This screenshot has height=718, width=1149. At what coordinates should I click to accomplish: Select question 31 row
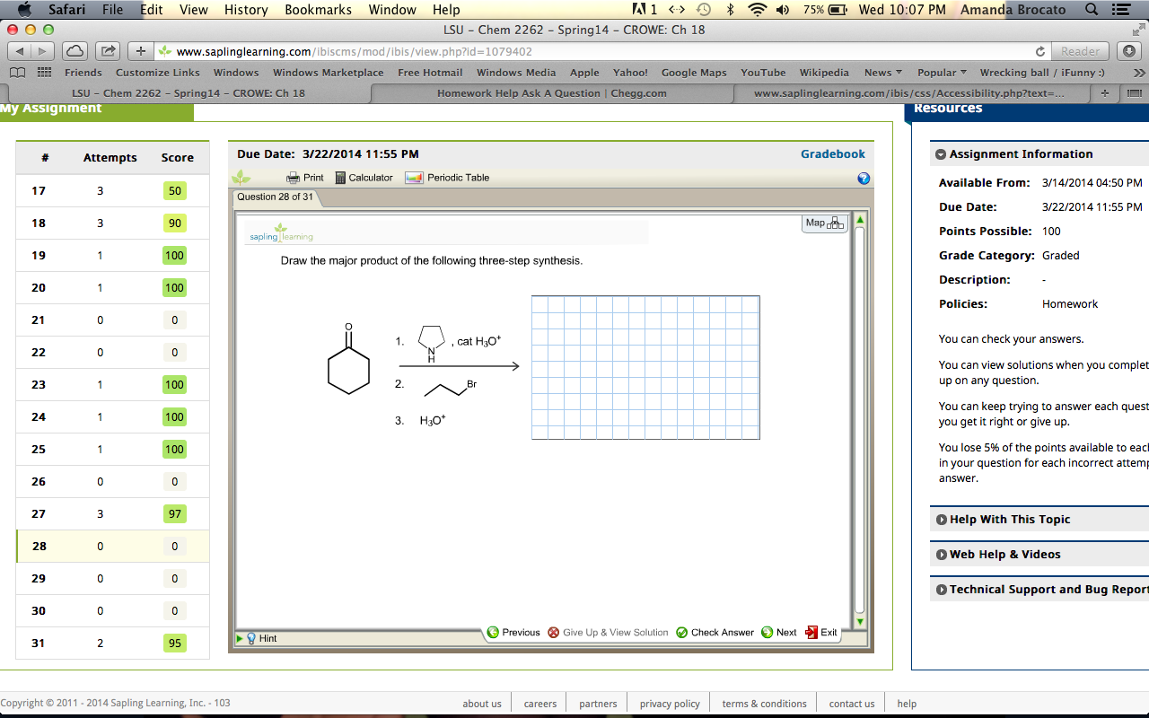[112, 644]
